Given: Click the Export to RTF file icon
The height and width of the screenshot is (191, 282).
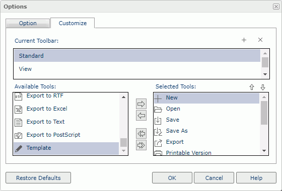Looking at the screenshot, I should [18, 97].
